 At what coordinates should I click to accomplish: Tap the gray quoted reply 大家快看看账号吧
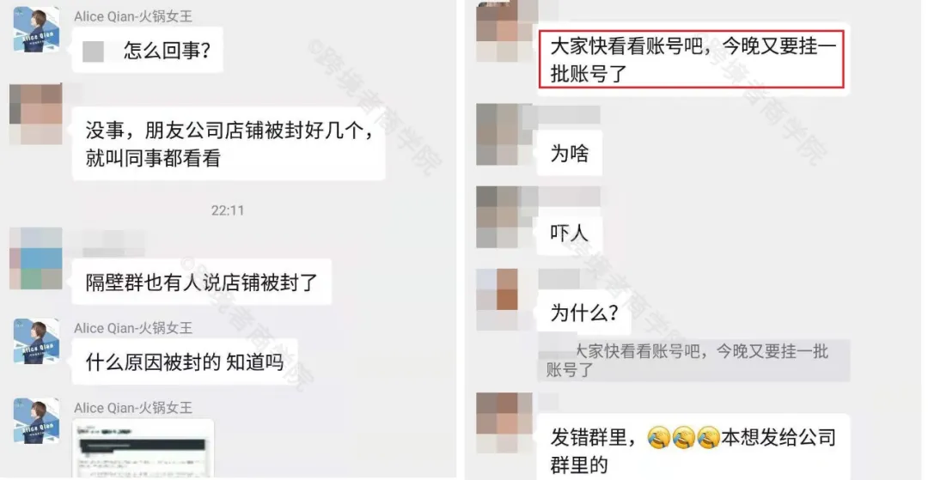pyautogui.click(x=693, y=361)
